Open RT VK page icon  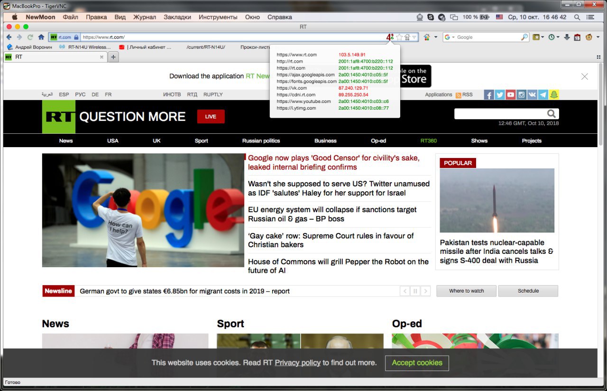(x=533, y=94)
